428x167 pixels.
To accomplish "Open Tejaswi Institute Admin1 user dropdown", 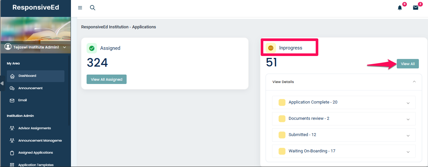I will (64, 48).
